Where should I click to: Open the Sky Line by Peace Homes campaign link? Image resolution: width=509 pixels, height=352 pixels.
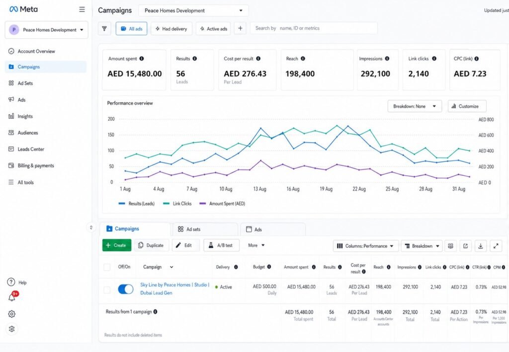(x=174, y=289)
